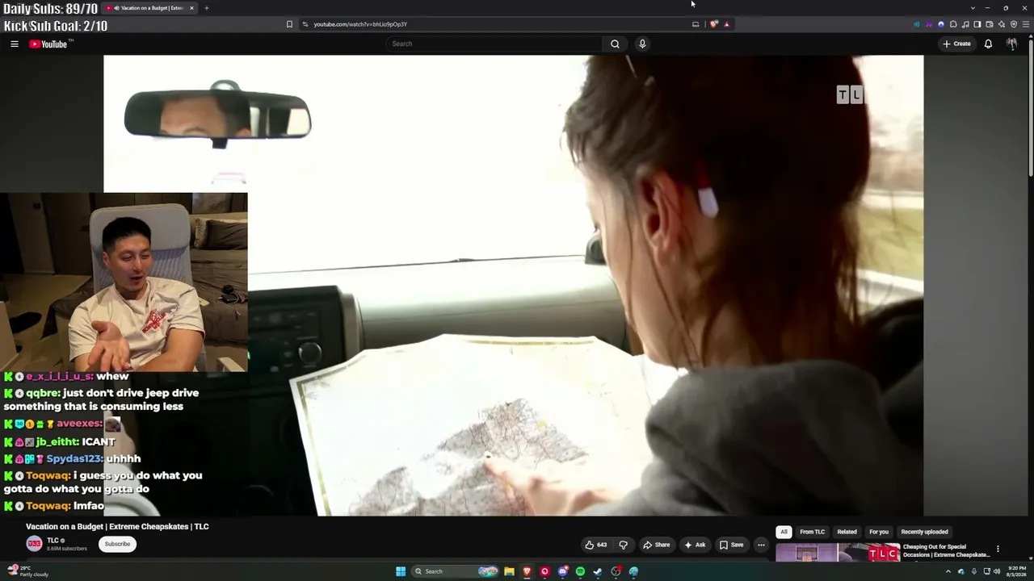Open the Brave VPN shield icon

click(x=1014, y=24)
